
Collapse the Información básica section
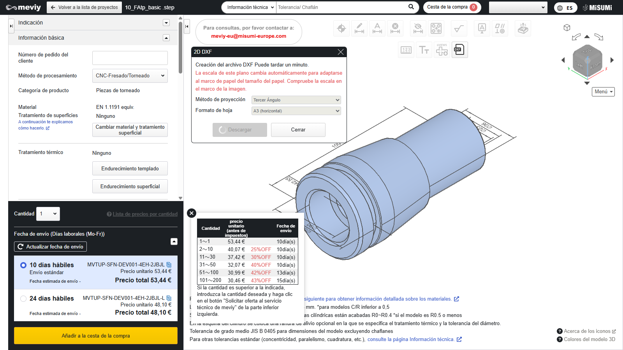tap(166, 38)
